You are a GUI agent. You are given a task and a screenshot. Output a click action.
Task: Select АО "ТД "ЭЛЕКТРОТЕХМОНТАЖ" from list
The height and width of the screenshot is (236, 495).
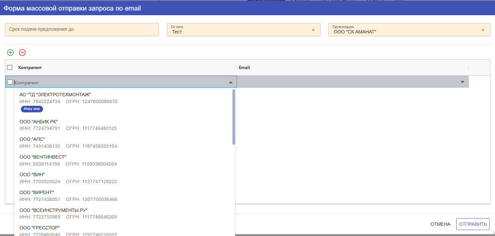(55, 95)
